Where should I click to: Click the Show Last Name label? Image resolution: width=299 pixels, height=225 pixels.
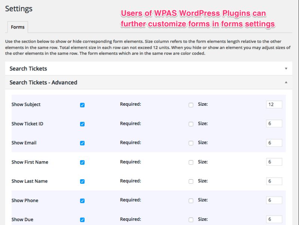tap(30, 181)
